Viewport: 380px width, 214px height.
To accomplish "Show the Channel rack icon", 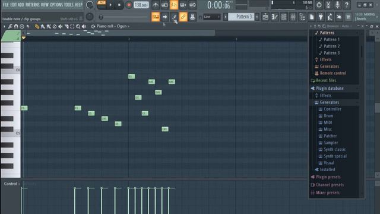I will [284, 17].
